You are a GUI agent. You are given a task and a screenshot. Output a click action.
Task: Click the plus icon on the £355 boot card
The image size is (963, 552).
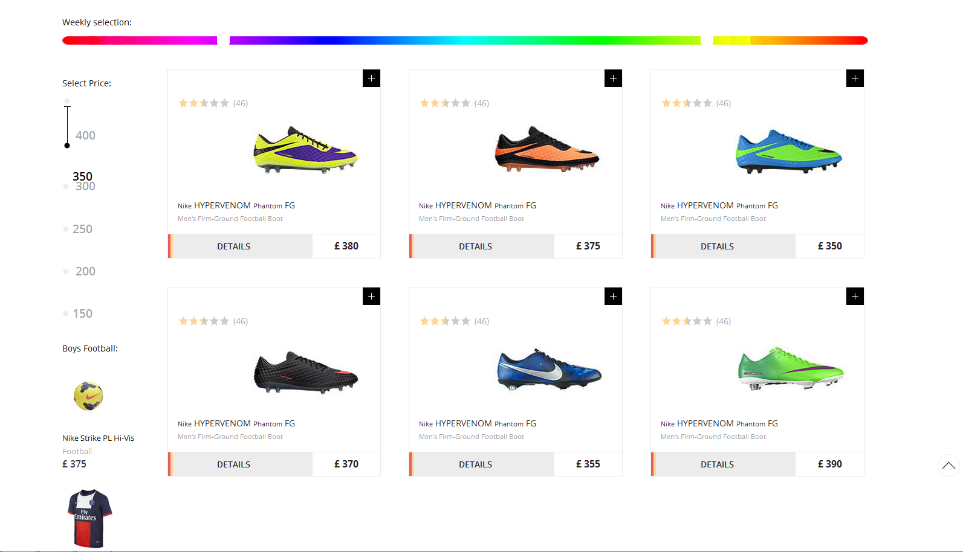tap(613, 296)
